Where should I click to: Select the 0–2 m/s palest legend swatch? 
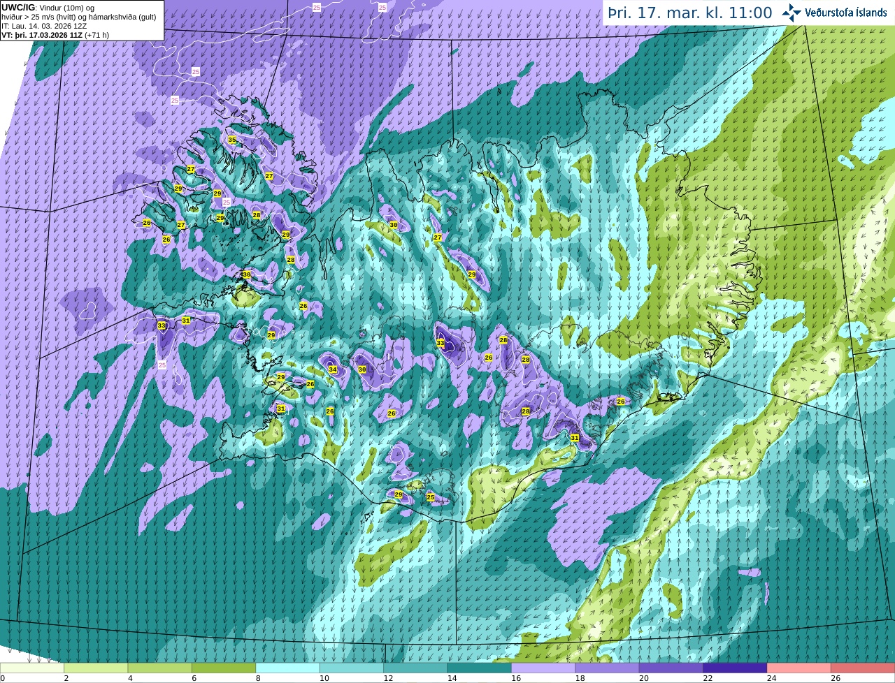pos(32,668)
